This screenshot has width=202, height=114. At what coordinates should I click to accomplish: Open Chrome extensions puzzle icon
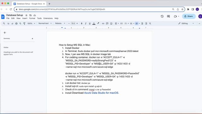coord(188,9)
